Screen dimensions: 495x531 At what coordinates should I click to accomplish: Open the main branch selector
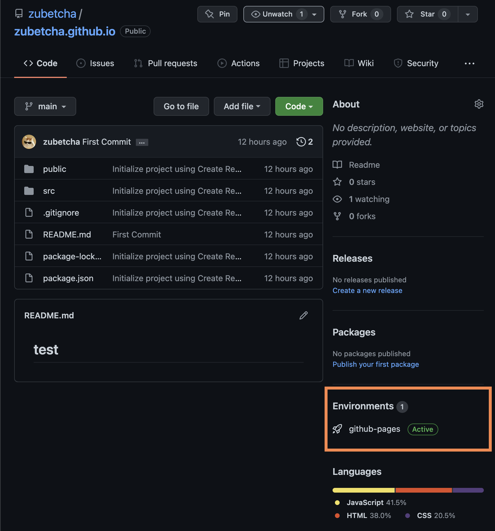[45, 106]
